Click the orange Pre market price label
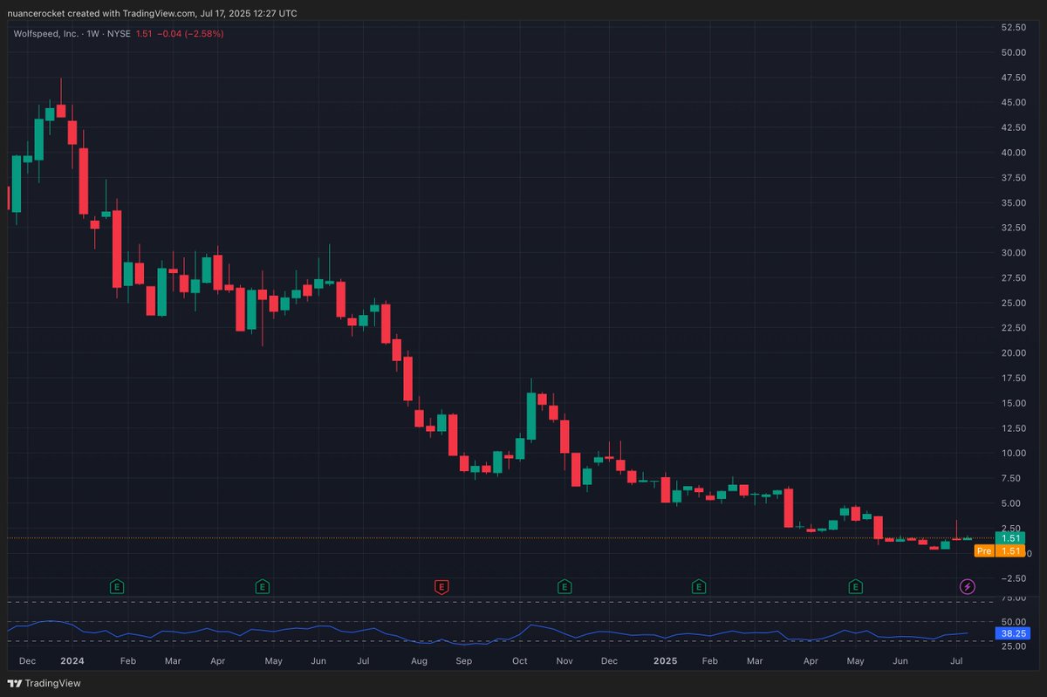The width and height of the screenshot is (1047, 697). pyautogui.click(x=1000, y=550)
